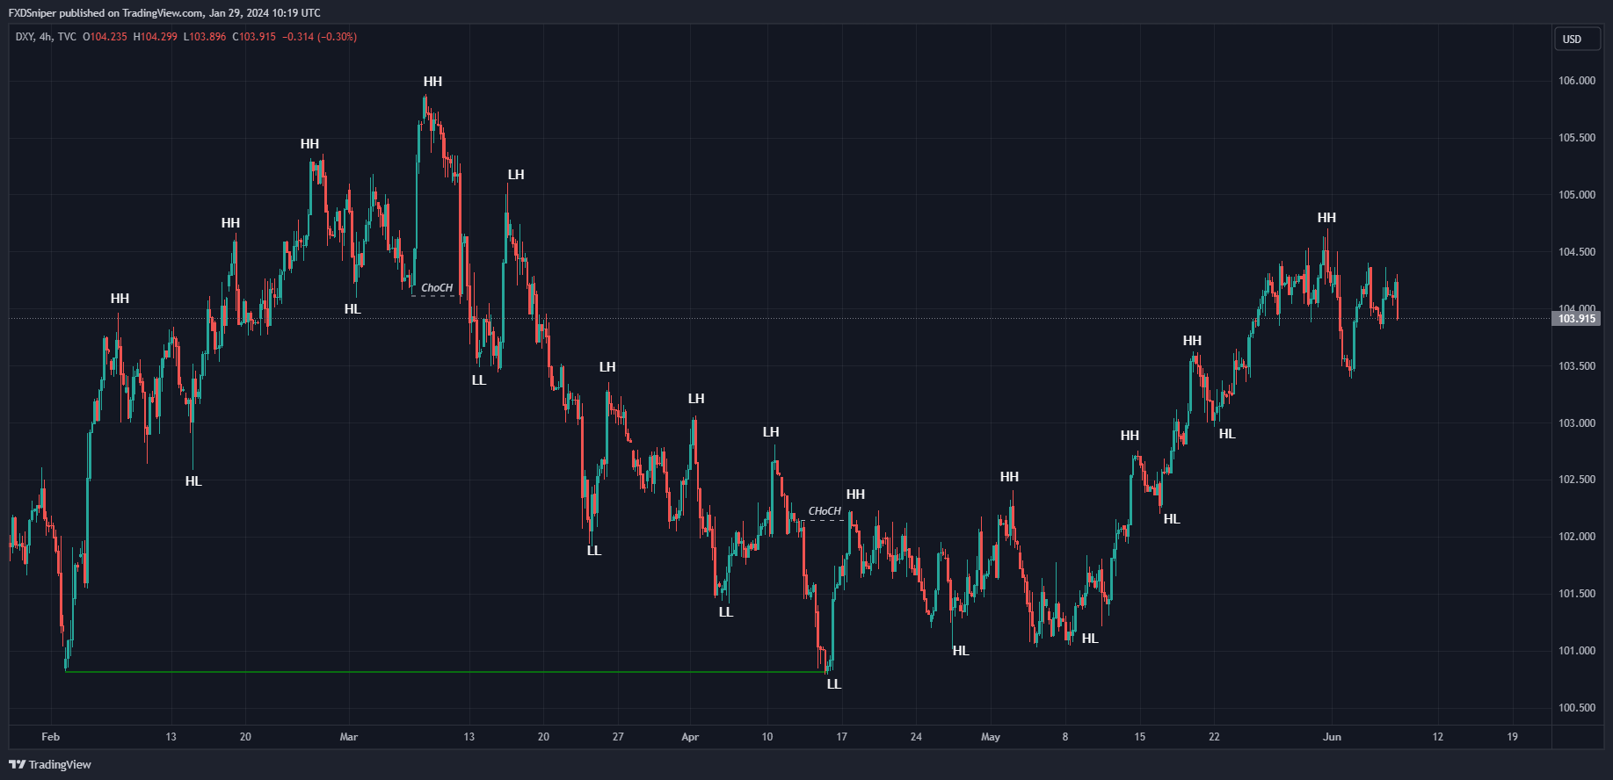Image resolution: width=1613 pixels, height=780 pixels.
Task: Click the open value O104.235
Action: coord(105,37)
